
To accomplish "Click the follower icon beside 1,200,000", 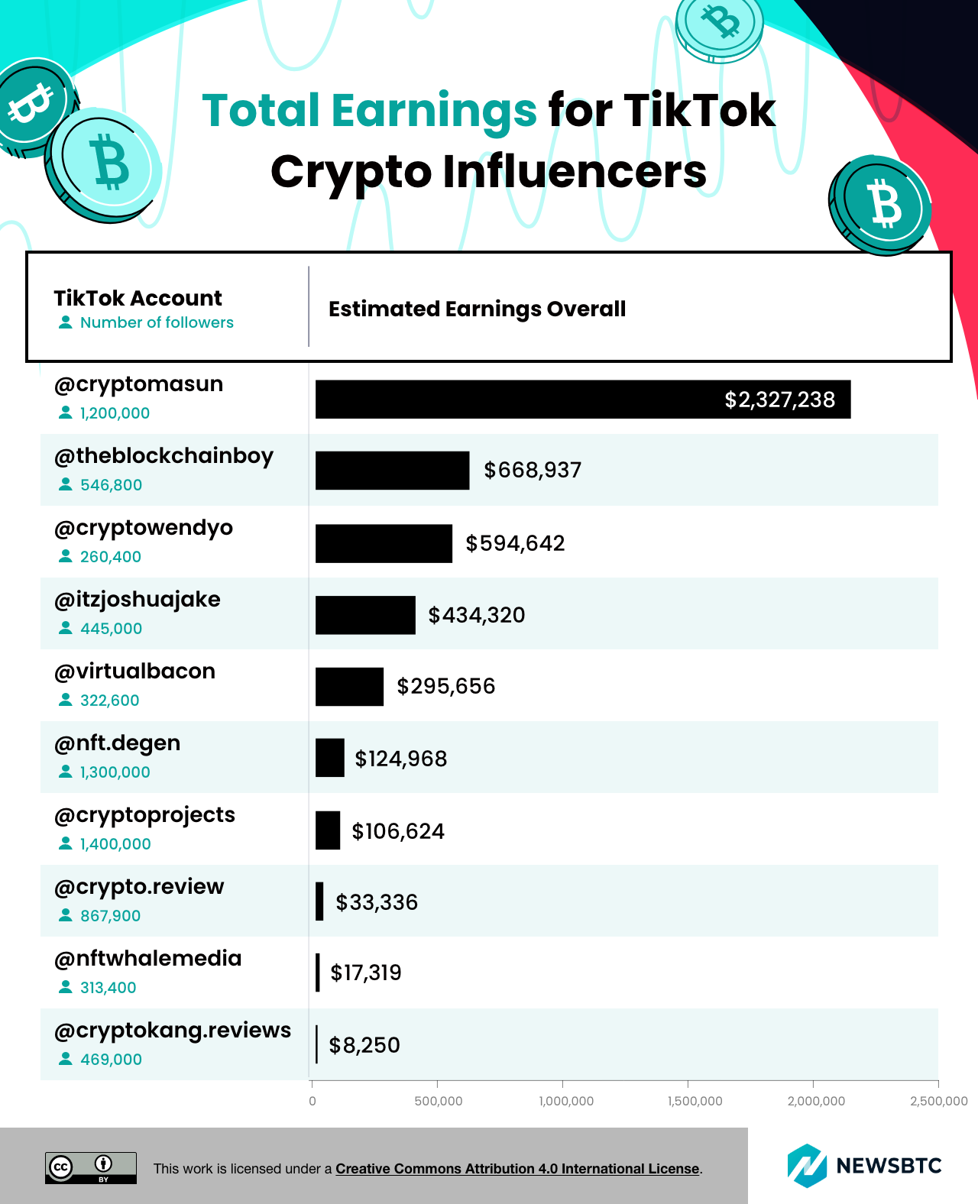I will pos(66,413).
